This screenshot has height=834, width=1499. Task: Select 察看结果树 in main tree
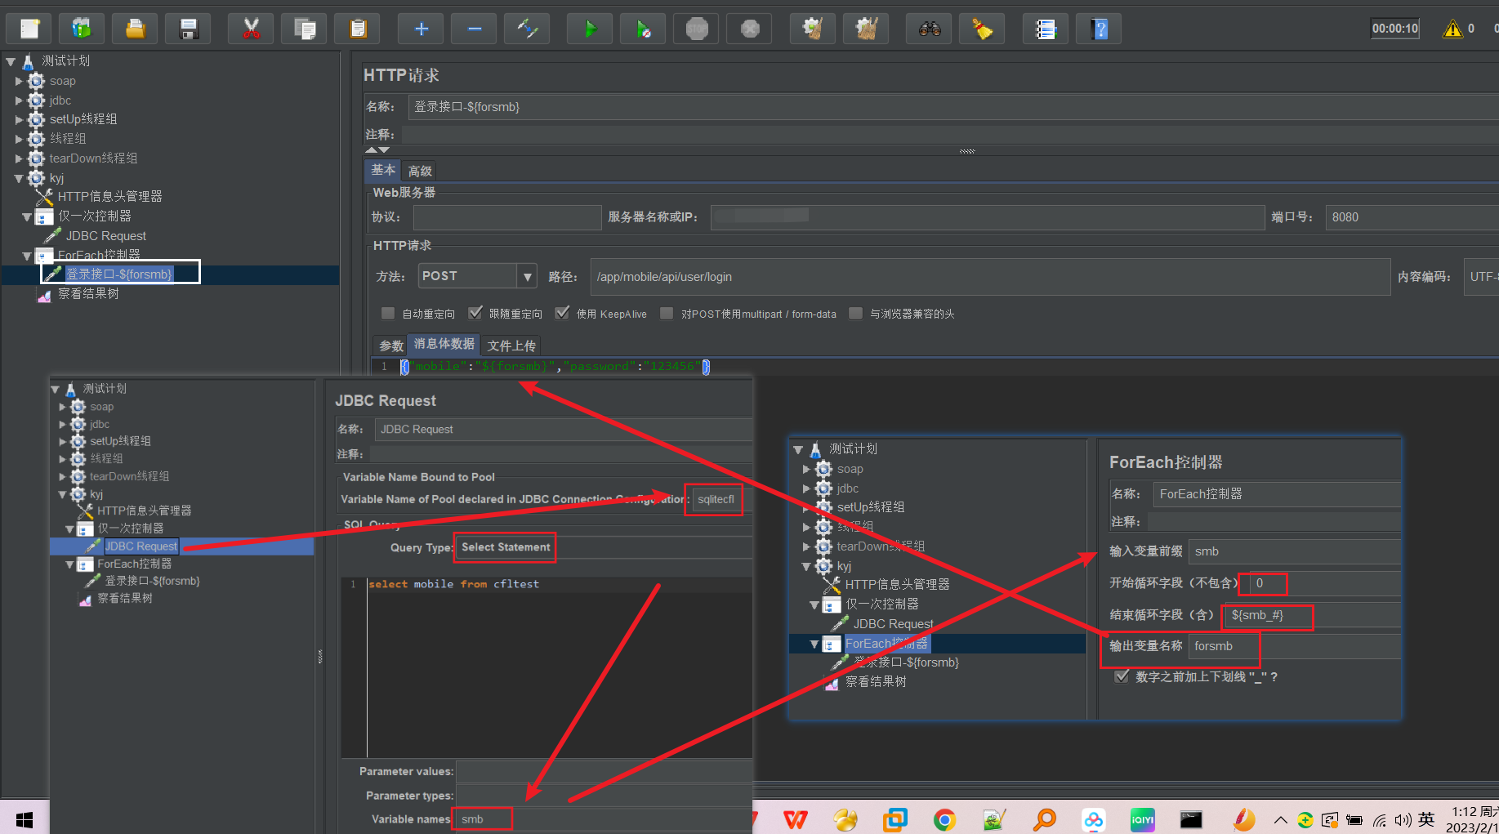(88, 294)
